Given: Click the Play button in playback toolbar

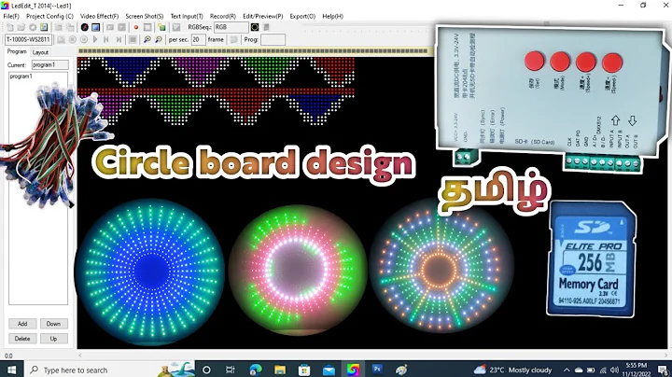Looking at the screenshot, I should point(95,39).
